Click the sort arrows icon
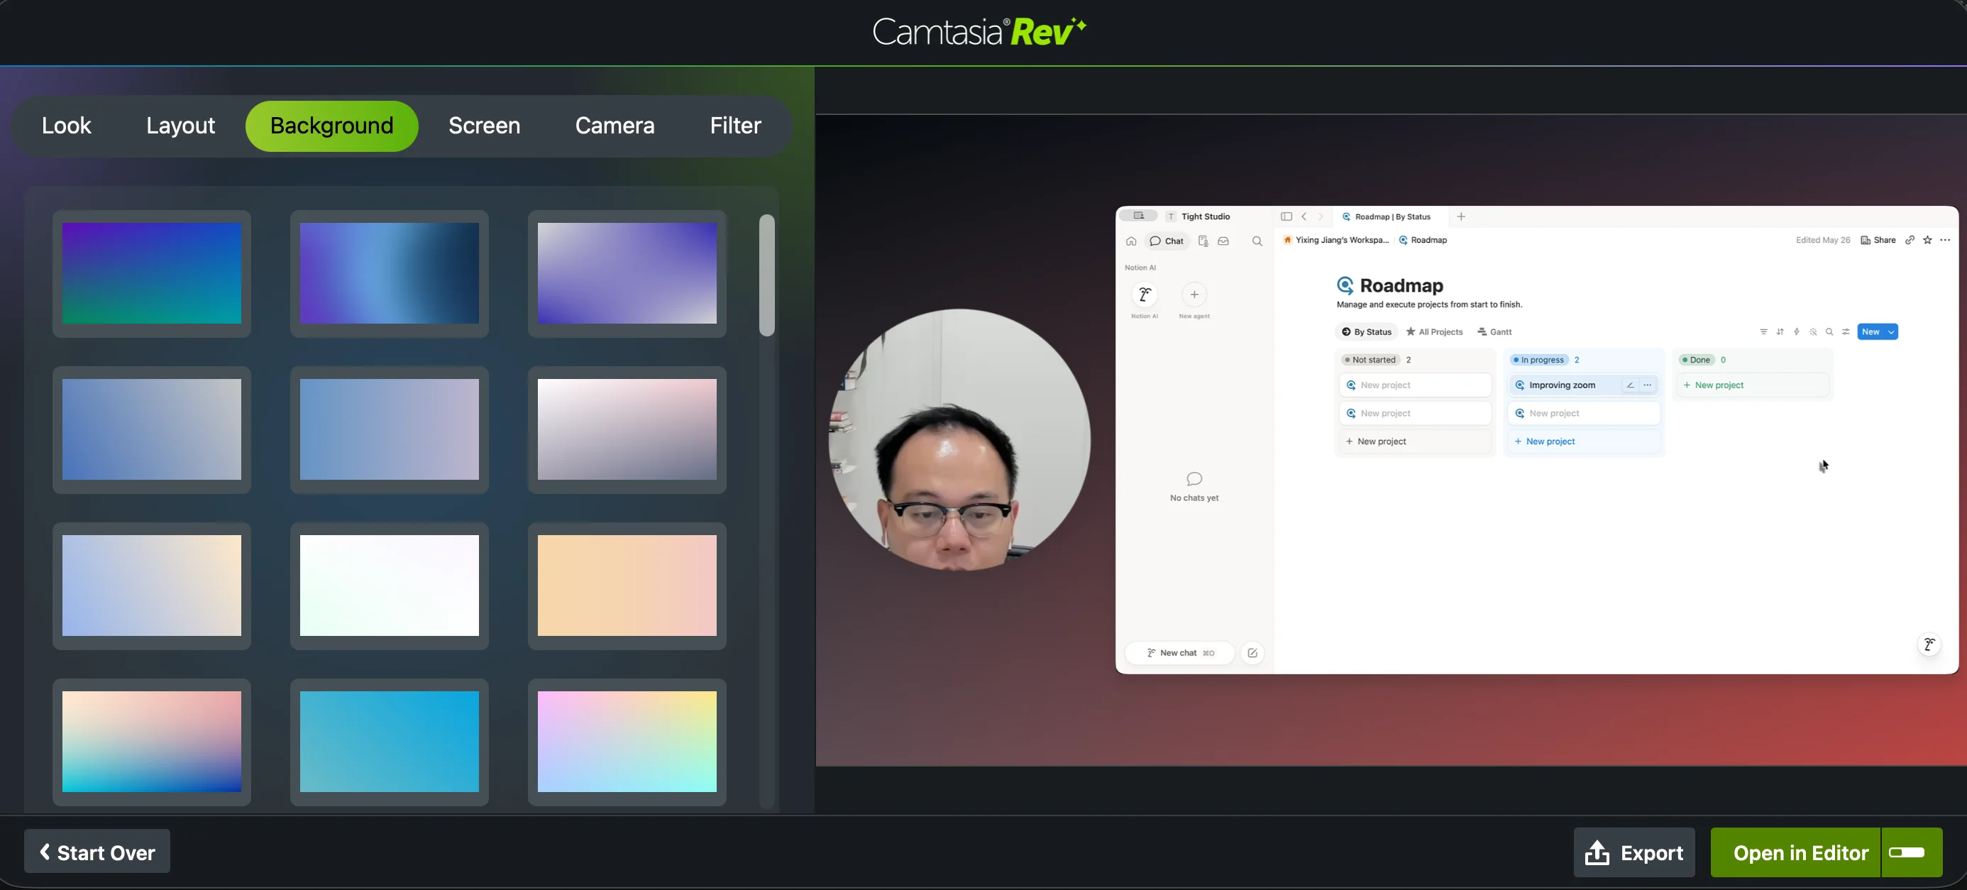The image size is (1967, 890). [x=1780, y=331]
